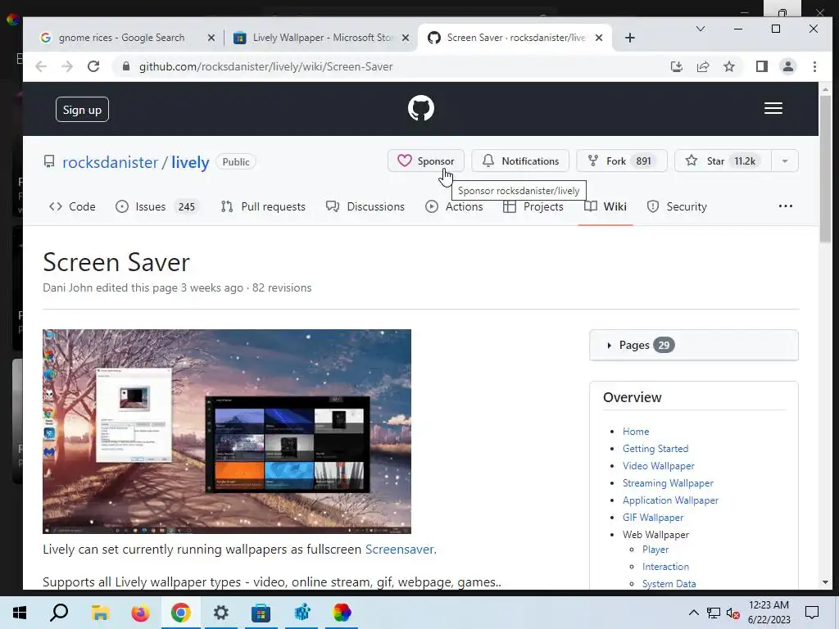Open the lively repository link
Image resolution: width=839 pixels, height=629 pixels.
tap(190, 162)
